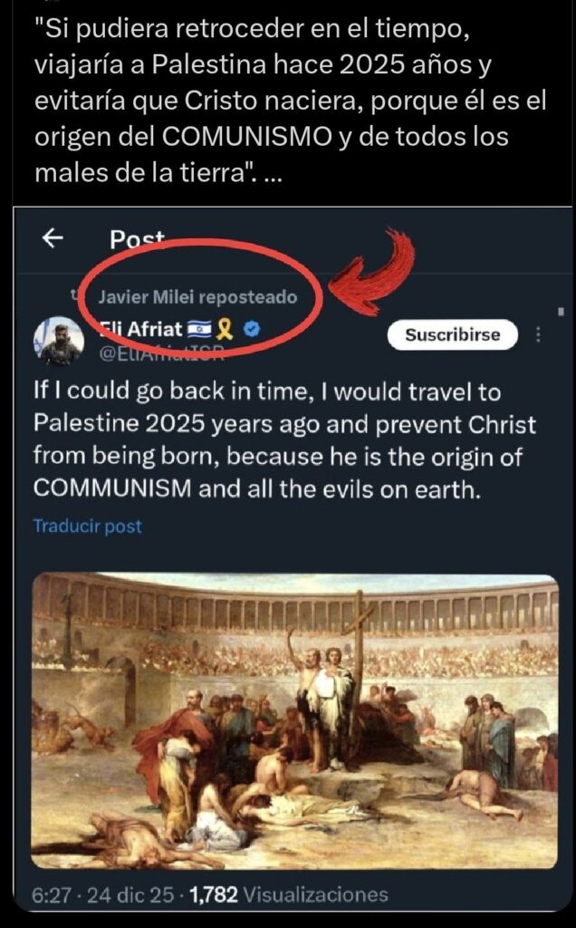576x928 pixels.
Task: Click the Traducir post link
Action: 87,526
